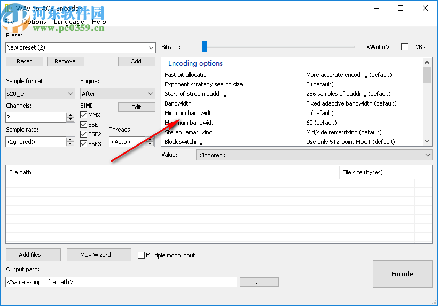Screen dimensions: 438x306
Task: Toggle the SSE checkbox
Action: 83,125
